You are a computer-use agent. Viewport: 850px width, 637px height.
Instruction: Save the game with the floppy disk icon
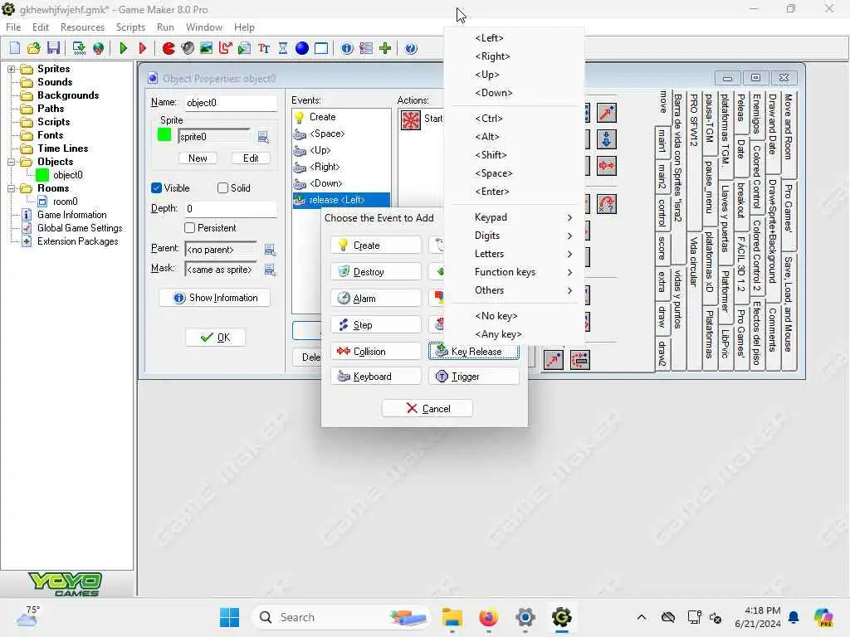click(x=53, y=48)
